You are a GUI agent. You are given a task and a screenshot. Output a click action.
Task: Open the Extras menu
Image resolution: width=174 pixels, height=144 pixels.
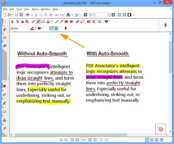tap(35, 9)
